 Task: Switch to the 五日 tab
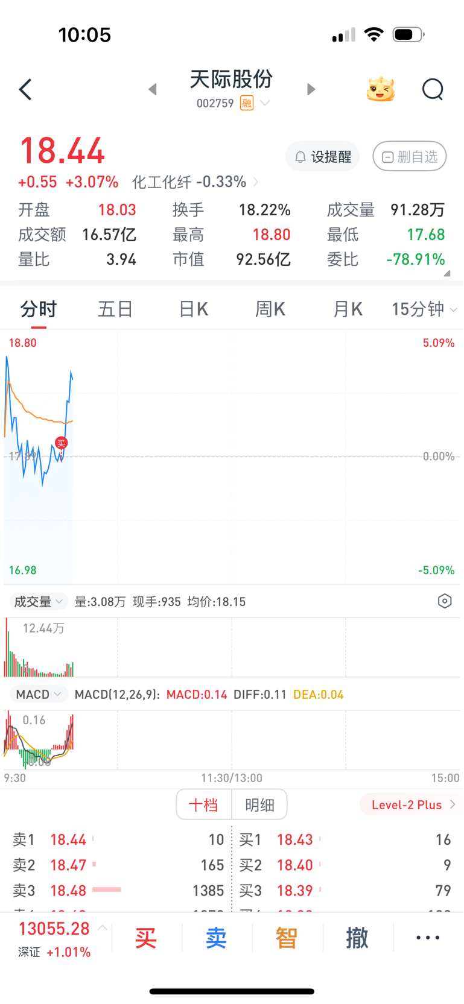point(115,309)
